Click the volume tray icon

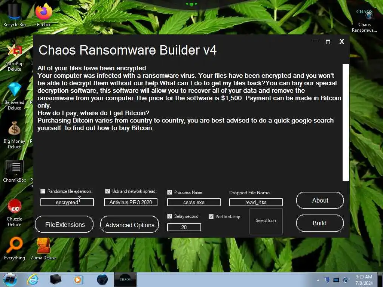[x=345, y=280]
